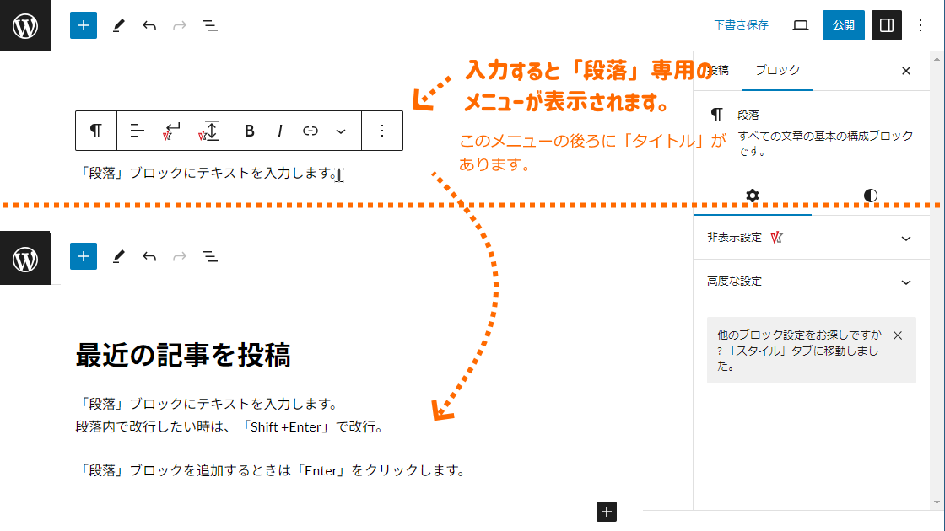Apply italic formatting to paragraph
The width and height of the screenshot is (945, 531).
click(x=279, y=131)
